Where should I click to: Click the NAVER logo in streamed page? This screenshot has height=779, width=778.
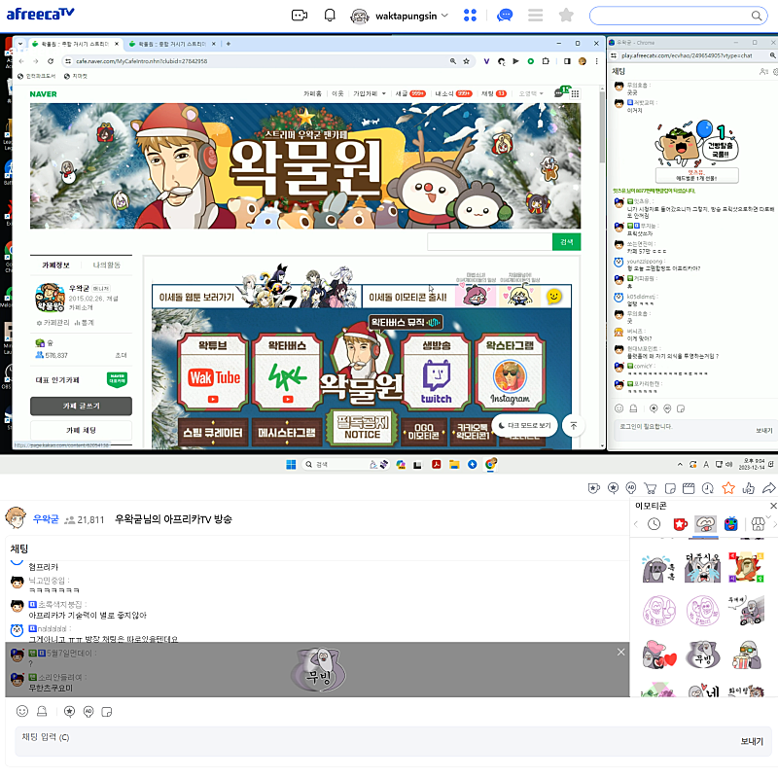click(x=43, y=94)
